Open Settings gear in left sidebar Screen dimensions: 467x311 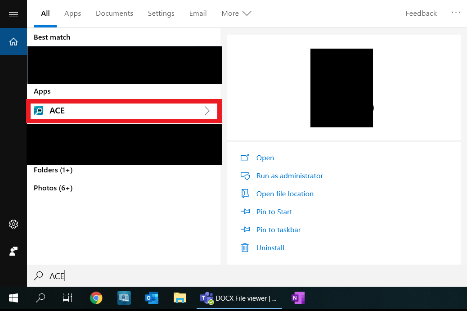click(x=13, y=224)
